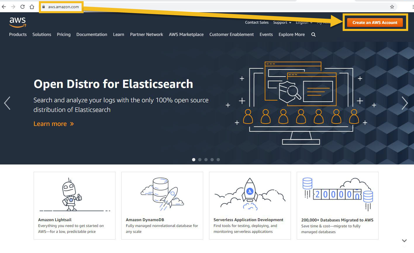Click 'Search and analyze your logs' description

[121, 105]
